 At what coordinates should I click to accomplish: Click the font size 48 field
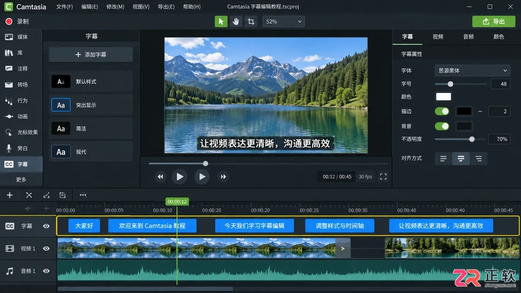[x=500, y=84]
